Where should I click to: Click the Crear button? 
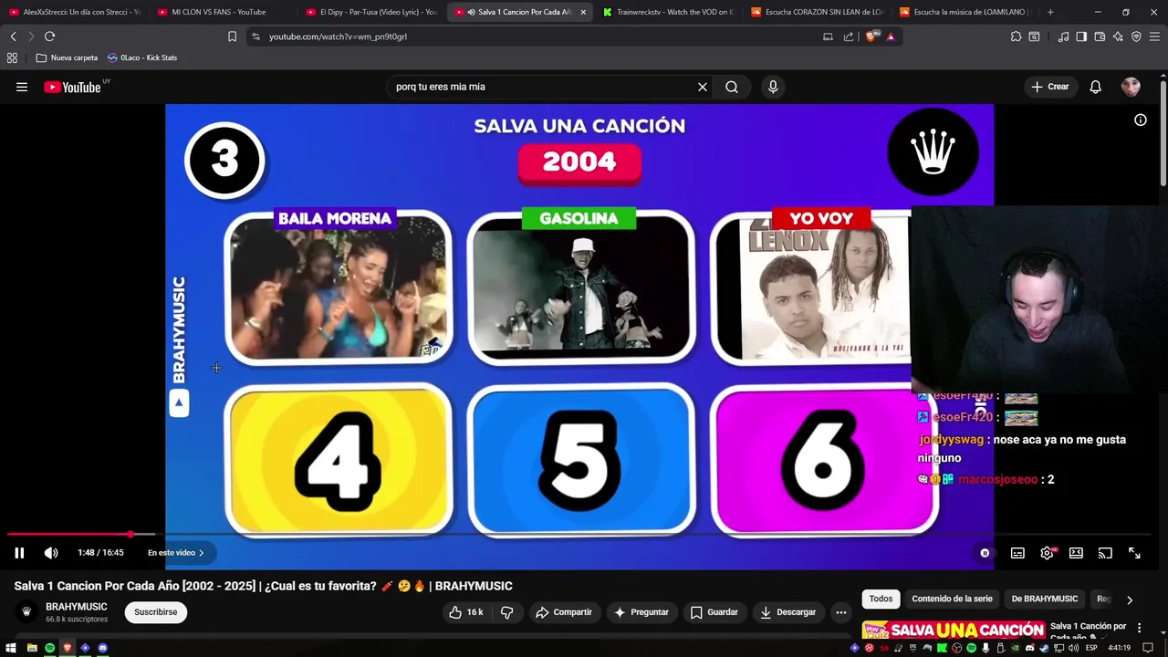point(1050,87)
